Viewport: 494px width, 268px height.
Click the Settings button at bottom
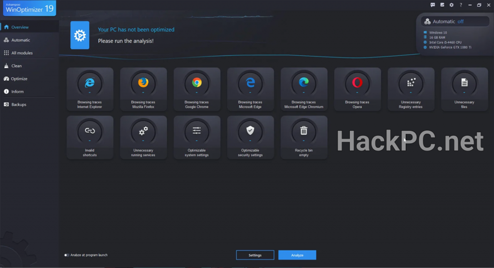pos(255,255)
